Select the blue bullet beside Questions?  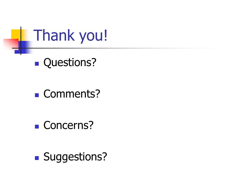click(x=37, y=64)
